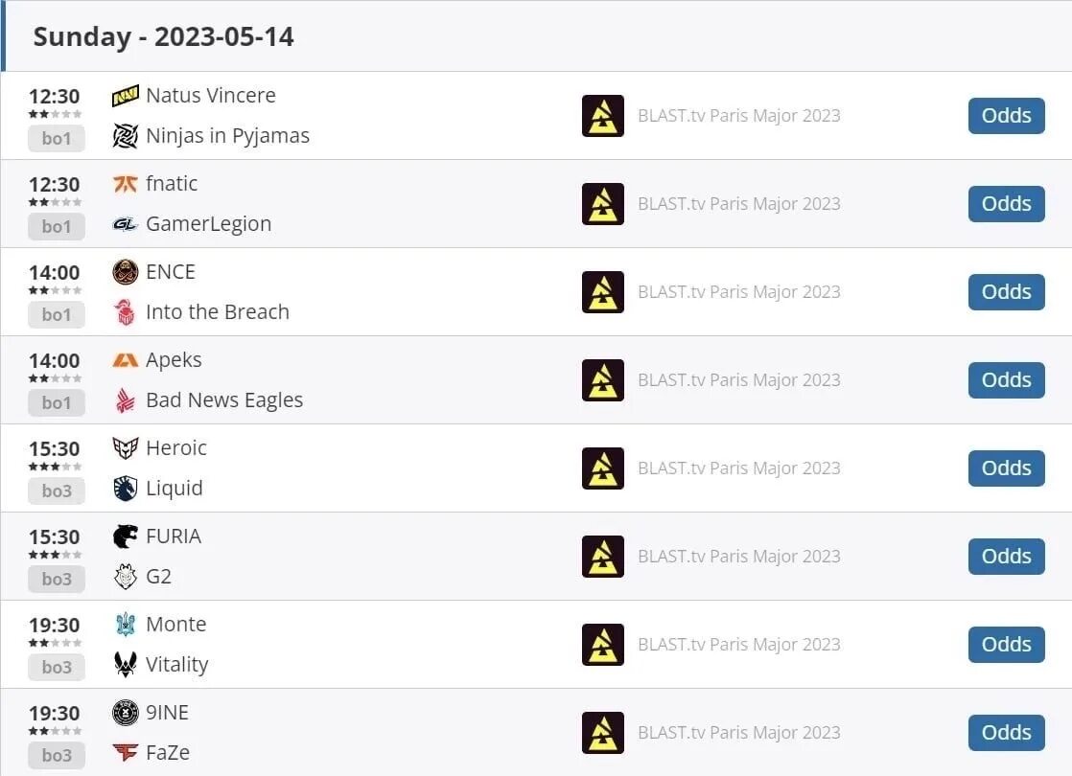
Task: Click the Vitality bee logo
Action: [125, 664]
